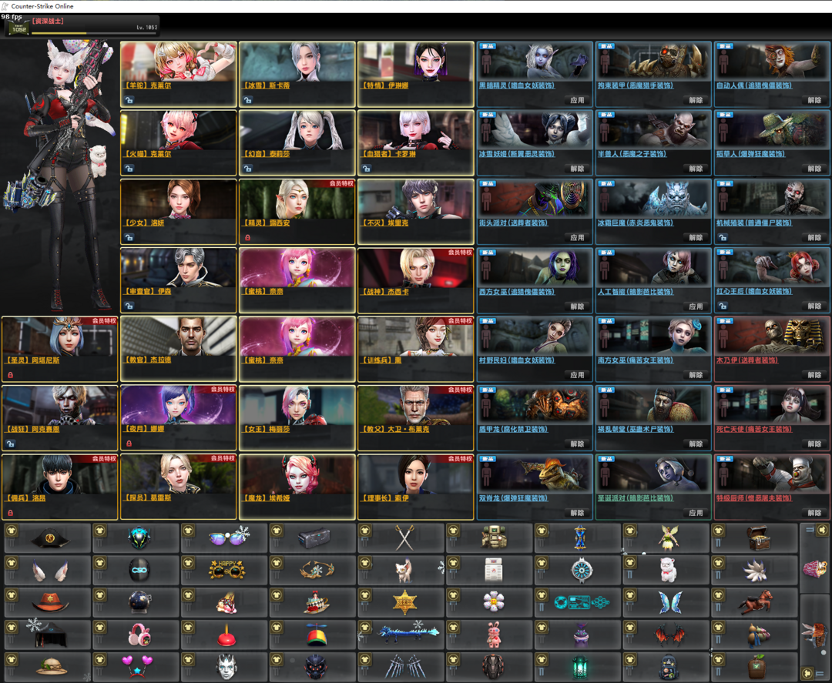Click the experience progress bar under 资深战士
Image resolution: width=832 pixels, height=683 pixels.
click(95, 33)
